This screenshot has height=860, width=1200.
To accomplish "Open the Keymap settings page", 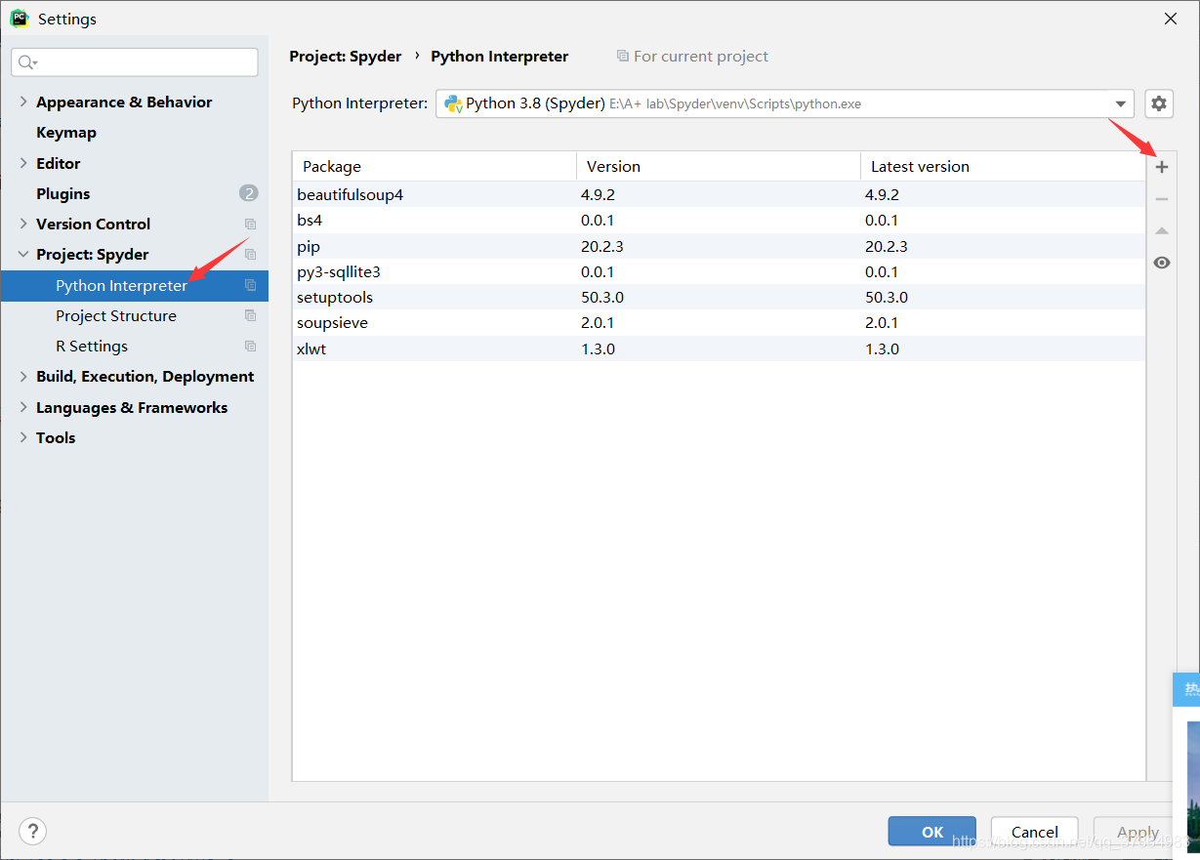I will 66,132.
